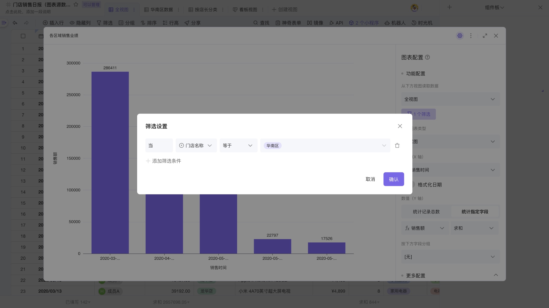Expand the 华南区 value selector

384,145
